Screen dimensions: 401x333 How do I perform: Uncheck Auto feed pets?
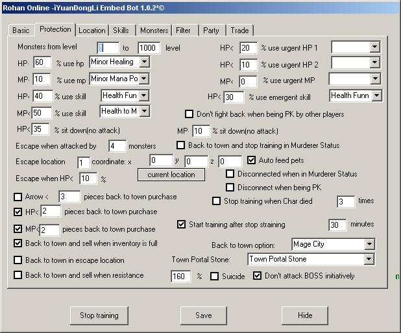(251, 160)
